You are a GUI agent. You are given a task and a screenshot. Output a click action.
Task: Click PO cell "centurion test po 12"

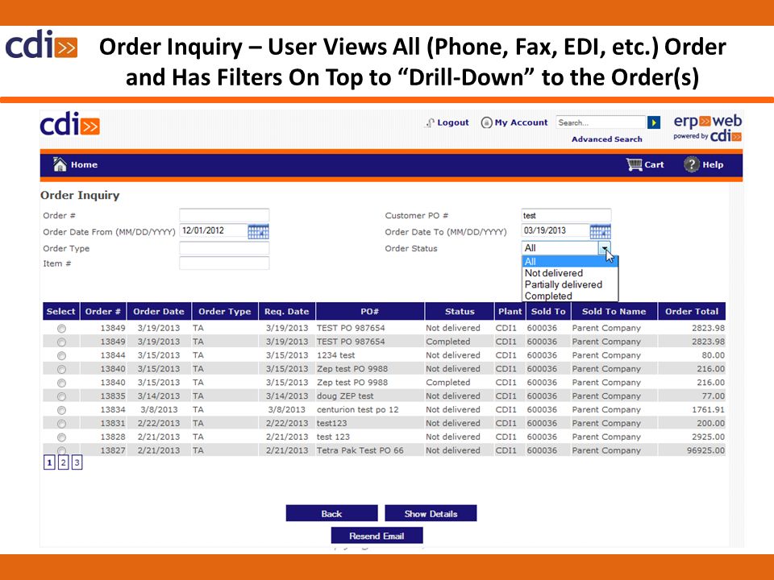357,409
